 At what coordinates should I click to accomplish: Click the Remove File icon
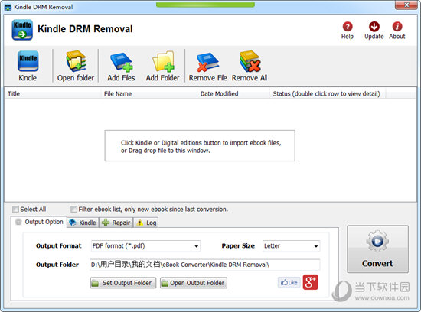tap(207, 62)
